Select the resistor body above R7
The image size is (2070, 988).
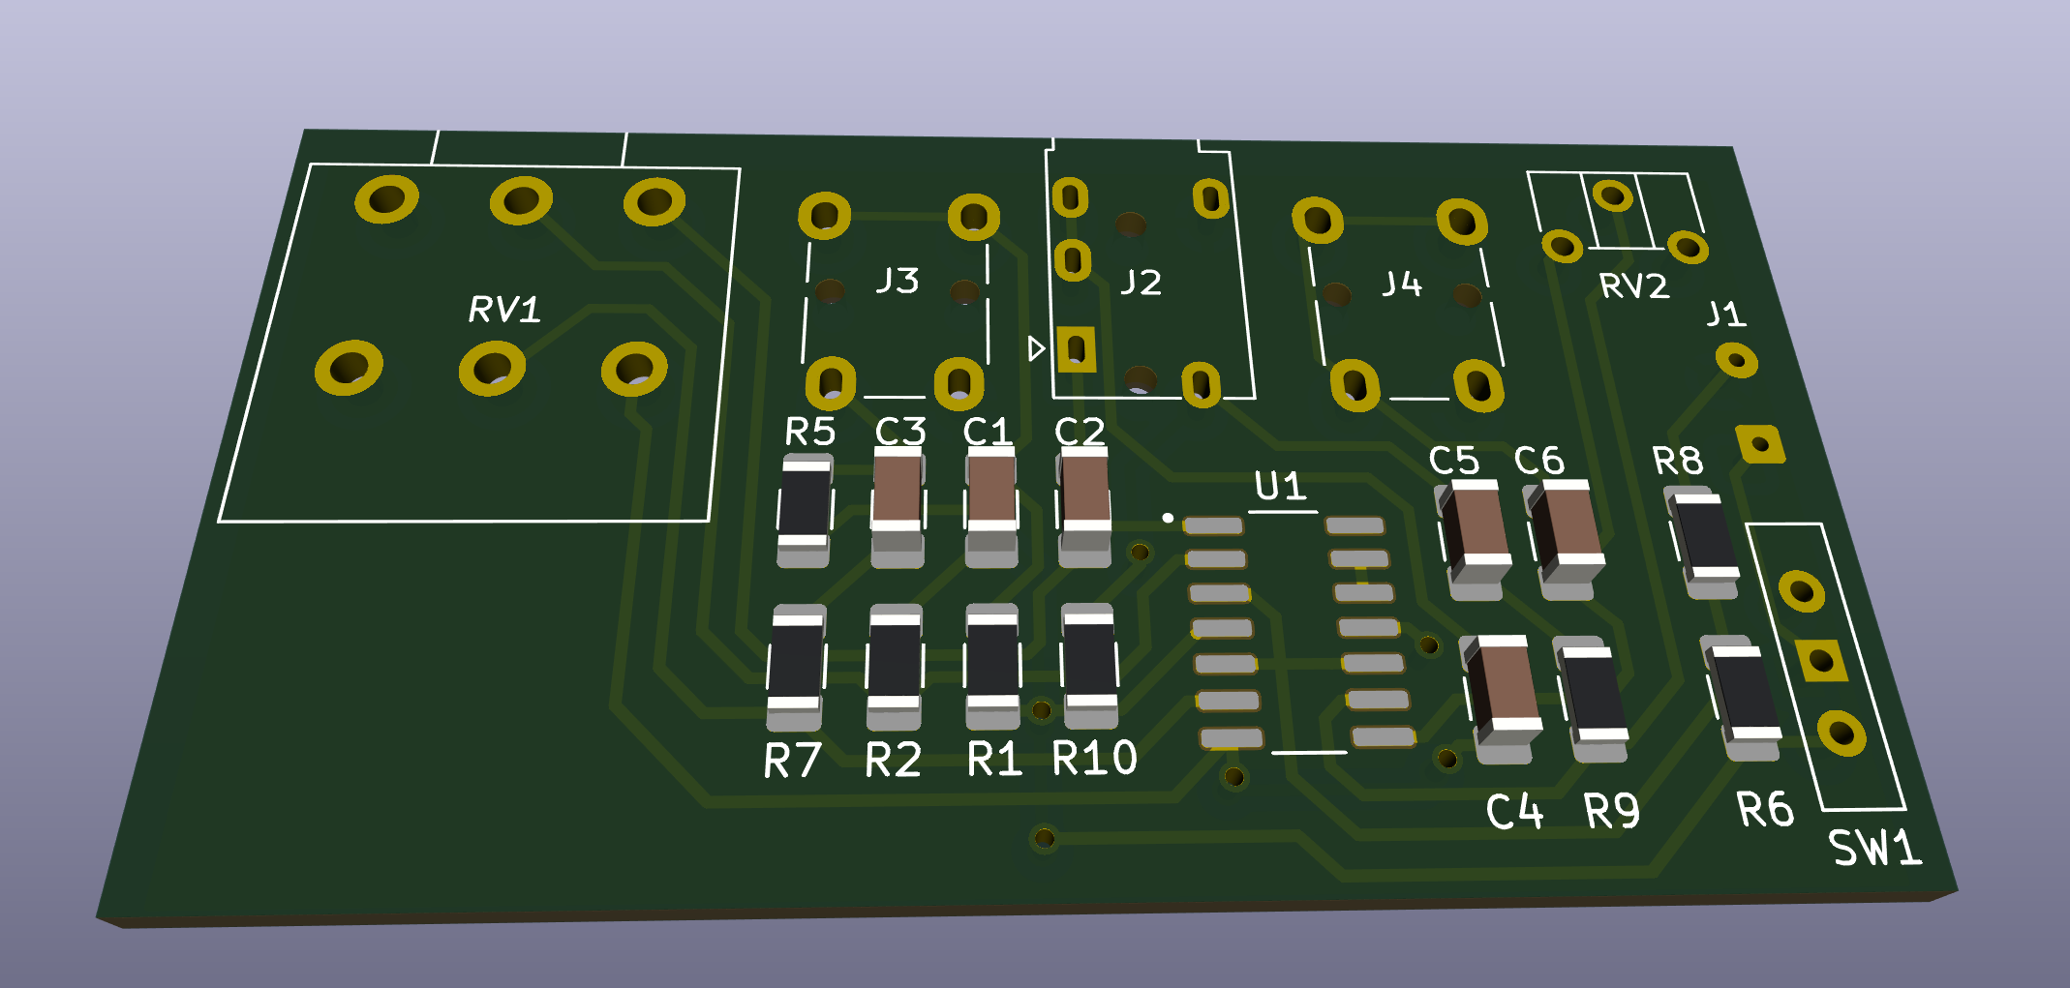[797, 668]
